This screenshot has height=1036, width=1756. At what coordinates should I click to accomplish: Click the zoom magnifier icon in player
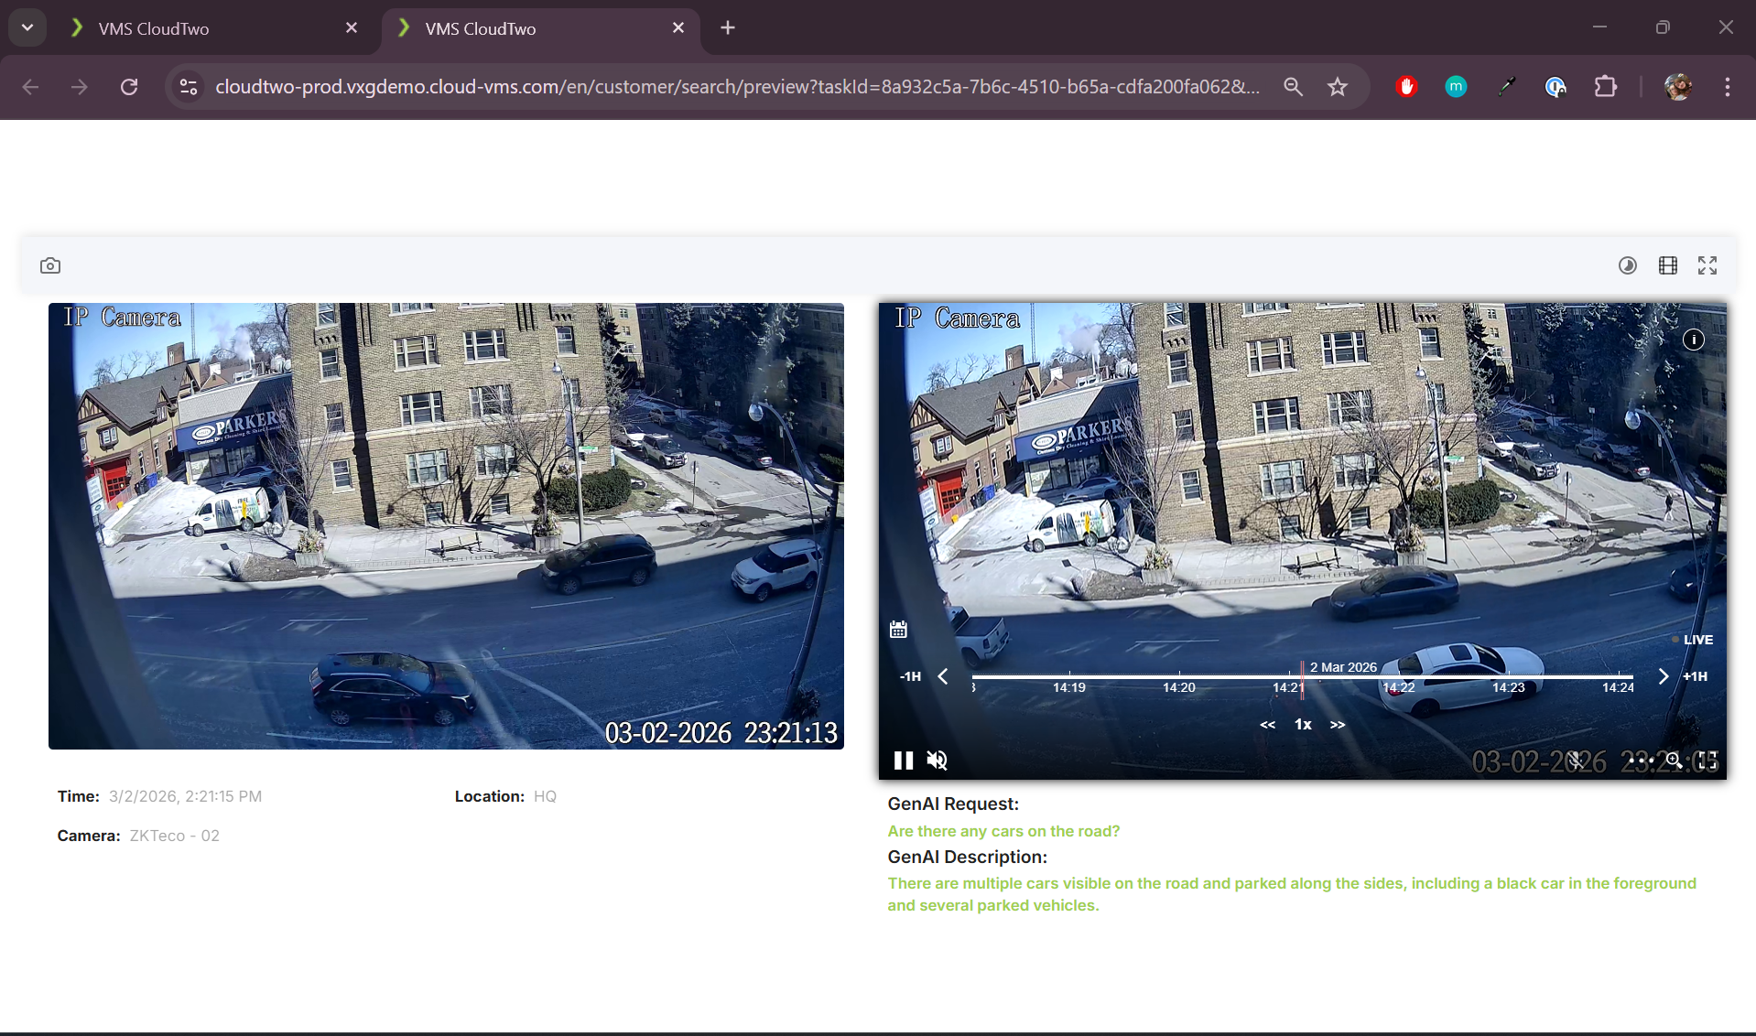[1673, 760]
